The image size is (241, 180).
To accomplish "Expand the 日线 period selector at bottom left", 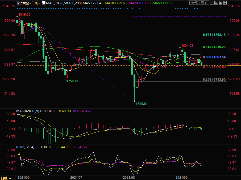I will (6, 178).
